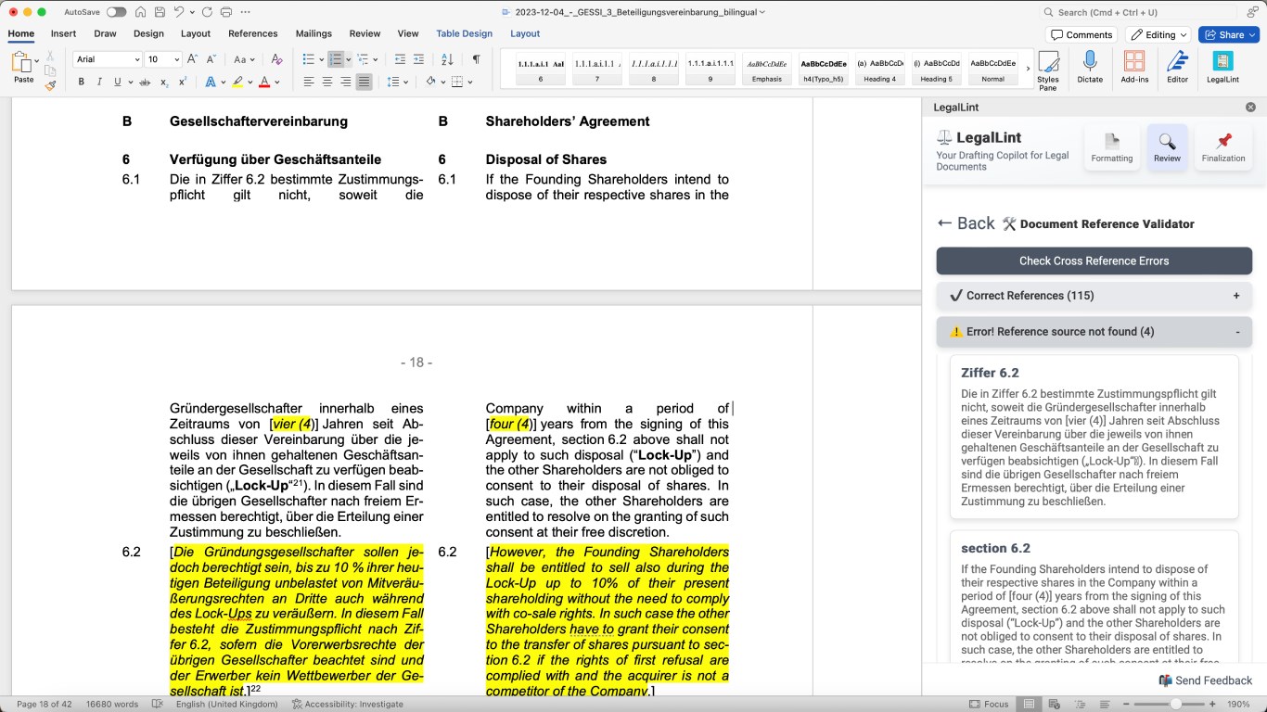This screenshot has width=1267, height=712.
Task: Select the Review tab in LegalLint panel
Action: (1167, 146)
